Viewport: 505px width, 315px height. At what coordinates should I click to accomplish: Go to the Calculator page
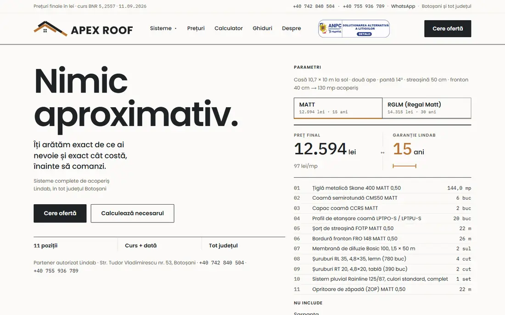coord(229,28)
